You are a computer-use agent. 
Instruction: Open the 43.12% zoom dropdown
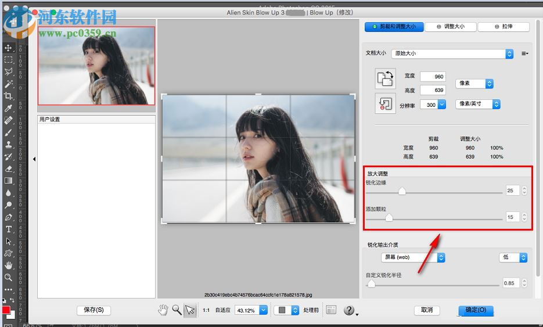(251, 310)
